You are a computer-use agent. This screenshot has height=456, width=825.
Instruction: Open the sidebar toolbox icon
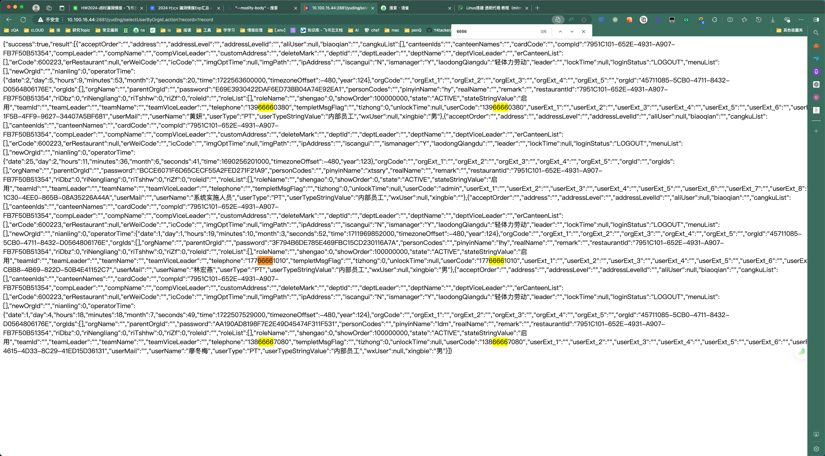coord(816,46)
